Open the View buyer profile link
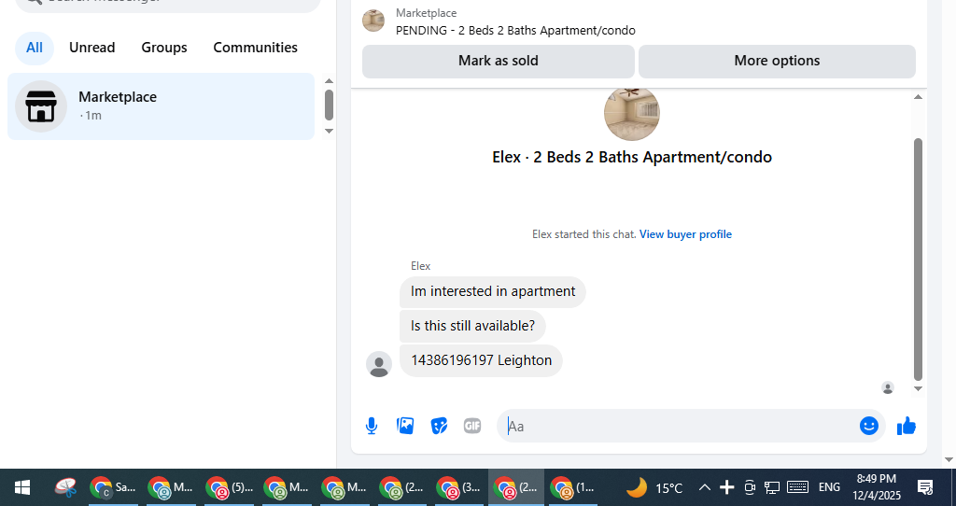Image resolution: width=956 pixels, height=506 pixels. point(685,234)
